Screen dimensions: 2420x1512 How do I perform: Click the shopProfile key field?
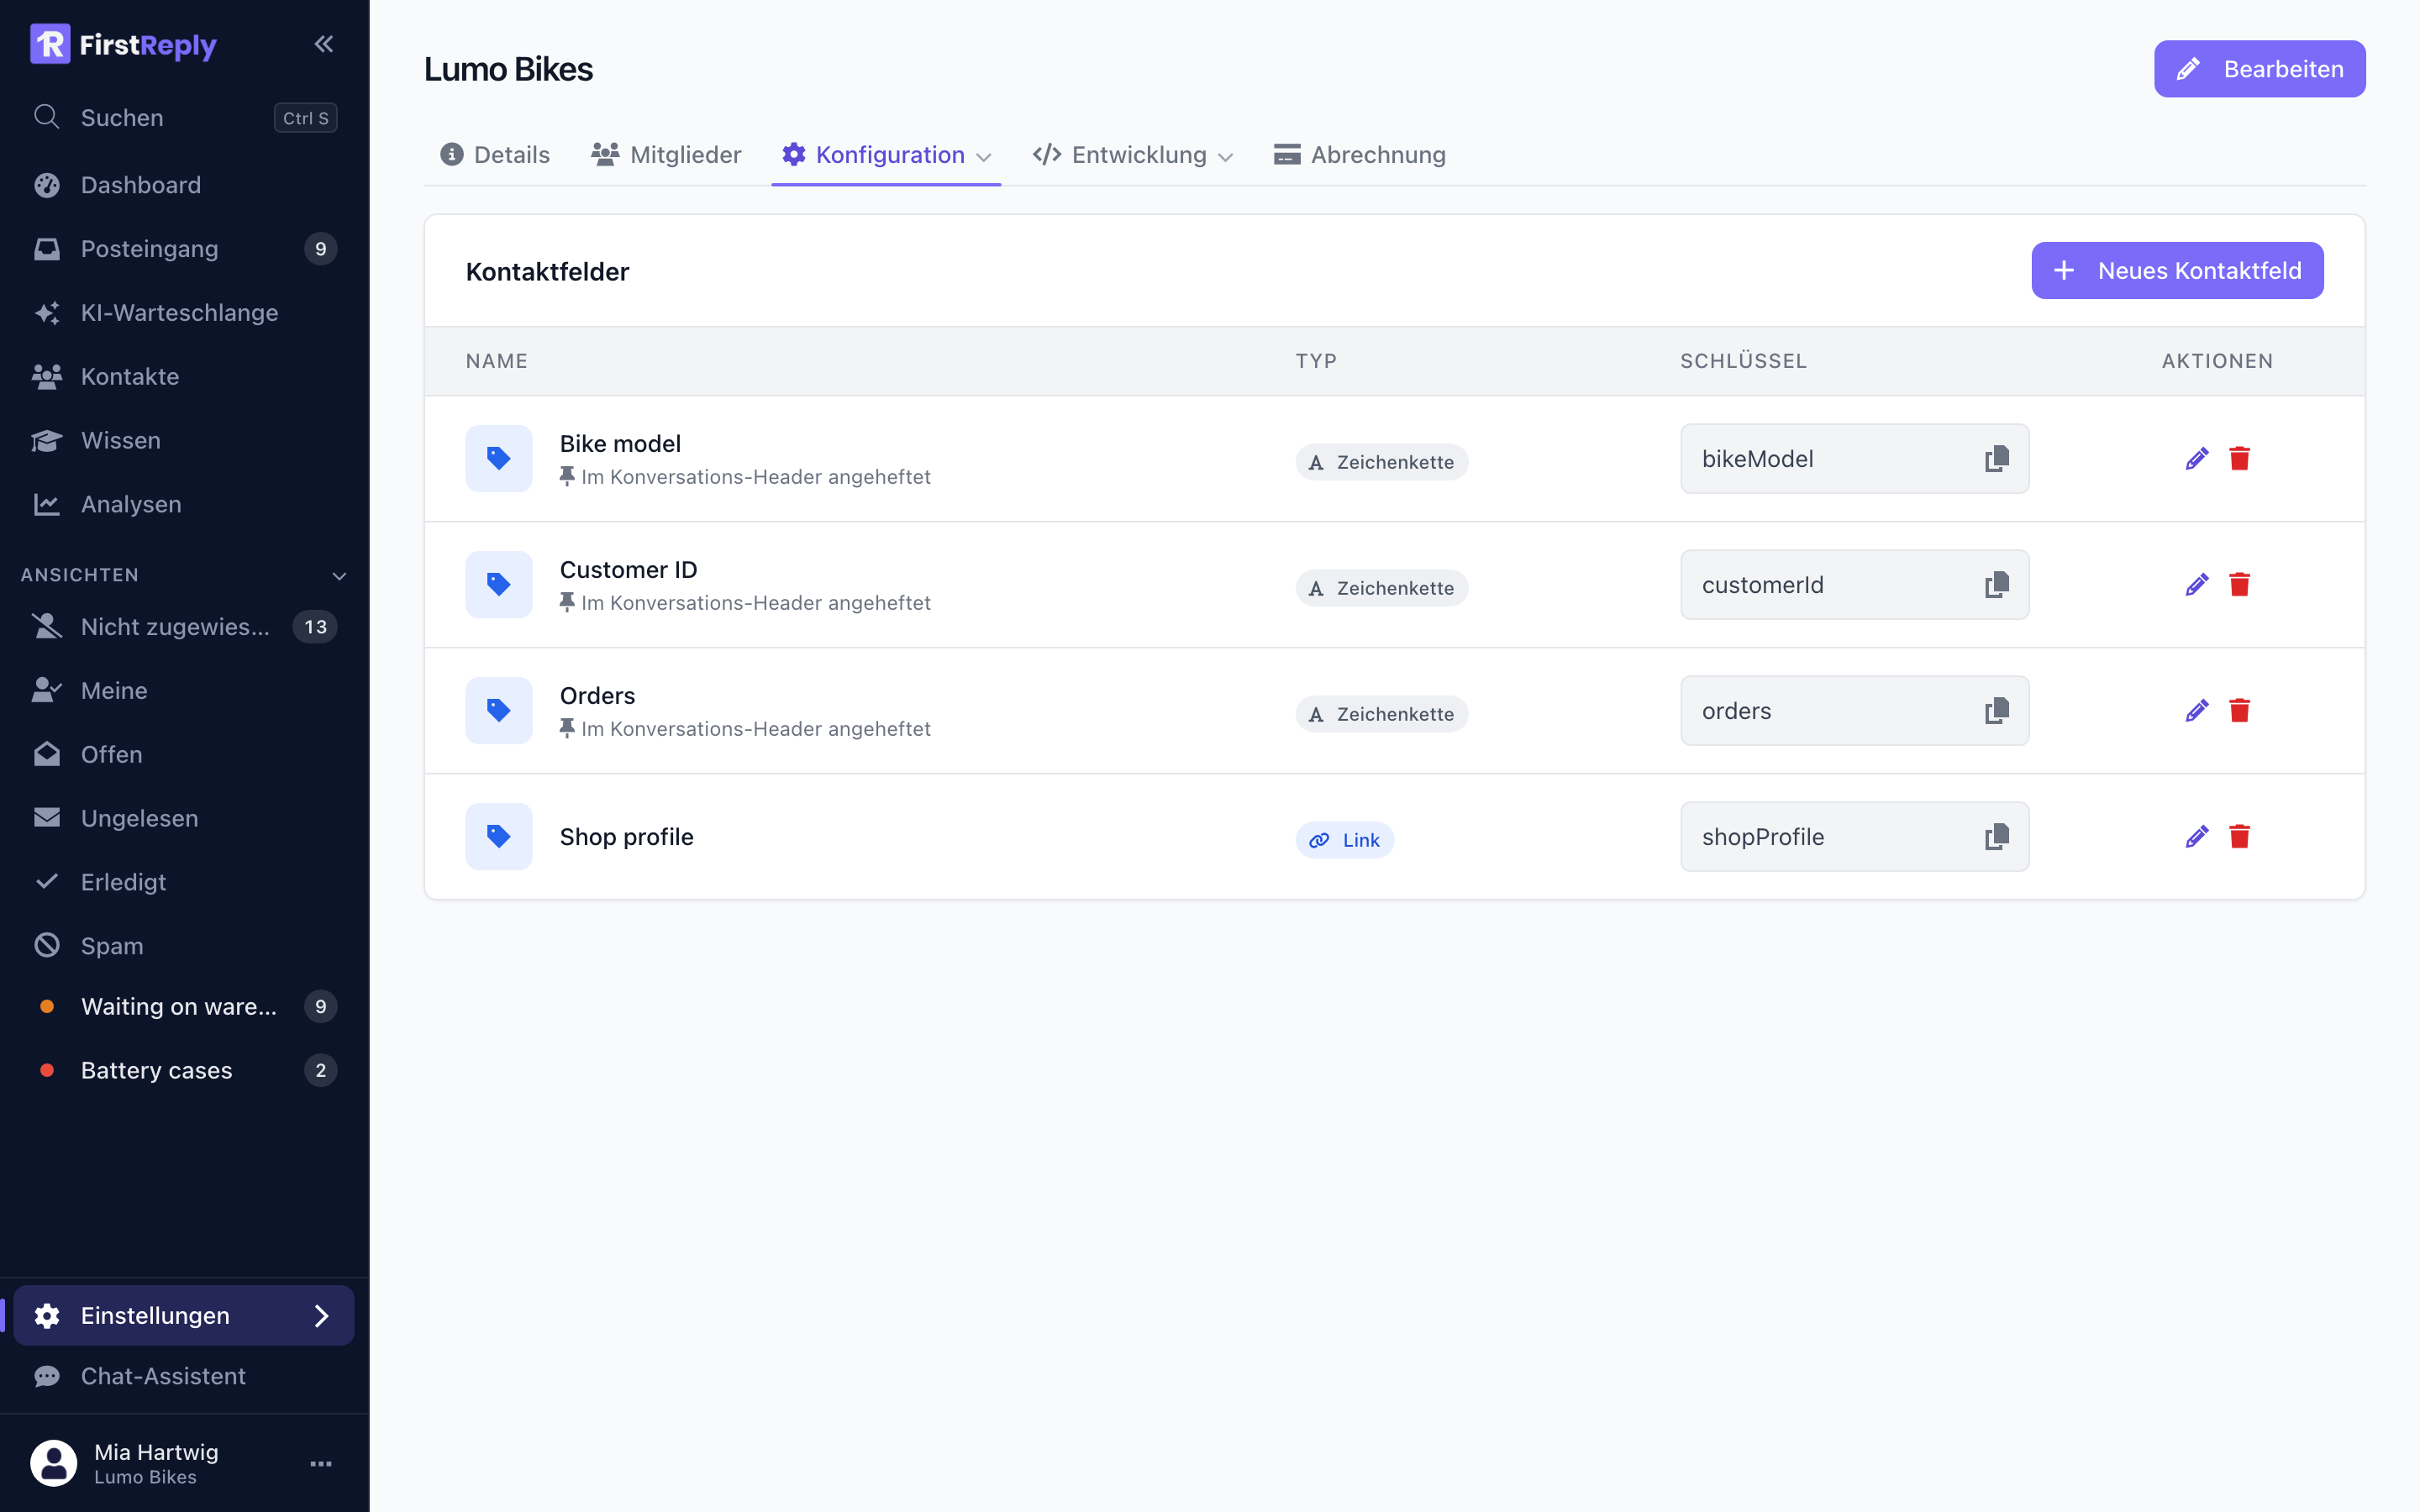(x=1854, y=837)
